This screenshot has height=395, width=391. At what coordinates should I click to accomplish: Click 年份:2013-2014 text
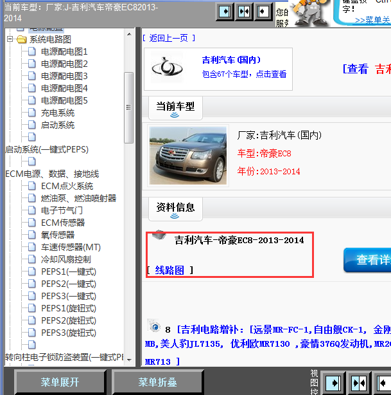tap(269, 172)
